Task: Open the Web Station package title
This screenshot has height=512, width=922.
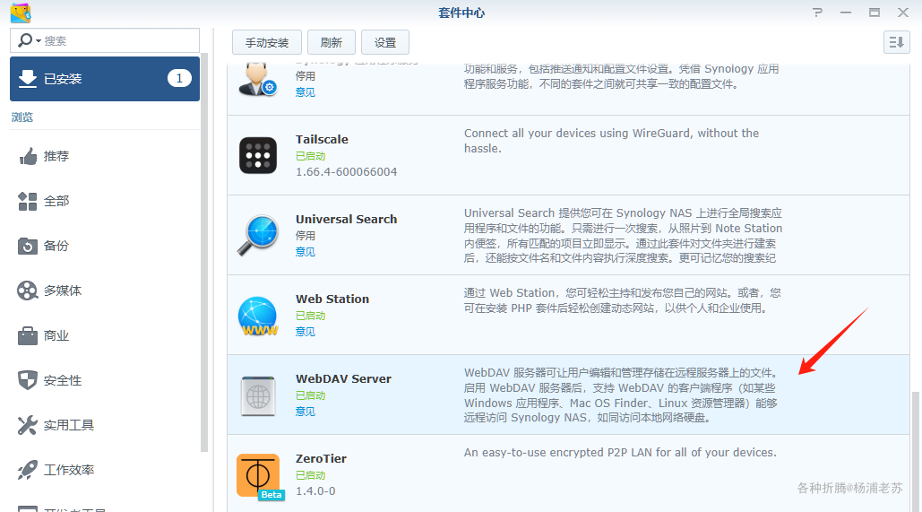Action: [x=332, y=299]
